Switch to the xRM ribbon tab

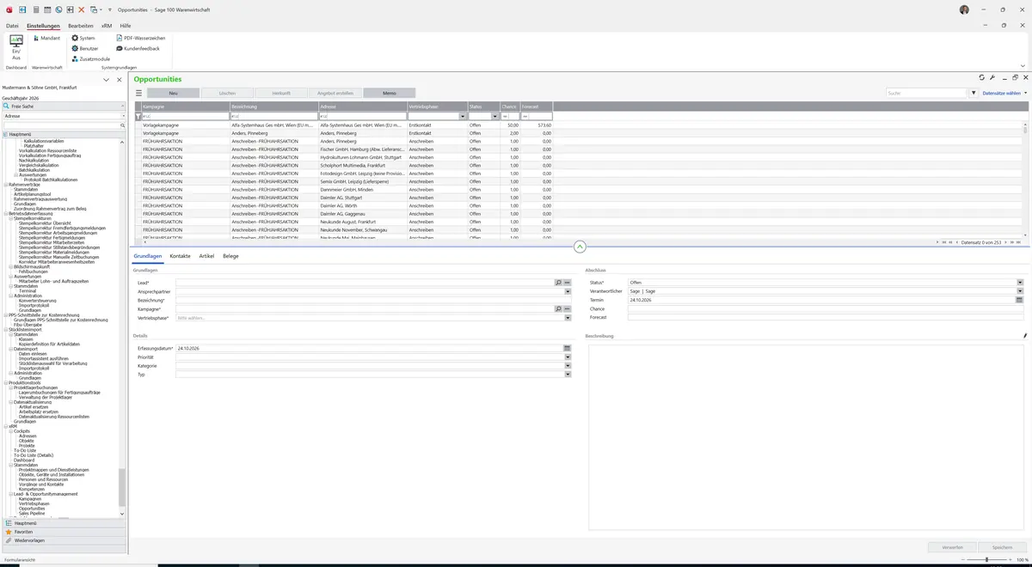(x=107, y=26)
